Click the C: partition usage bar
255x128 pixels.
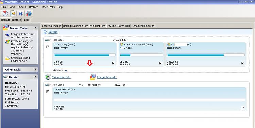[206, 55]
